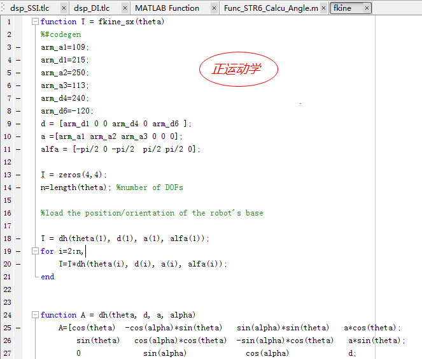Select the MATLAB Function tab
This screenshot has width=422, height=359.
click(x=167, y=8)
